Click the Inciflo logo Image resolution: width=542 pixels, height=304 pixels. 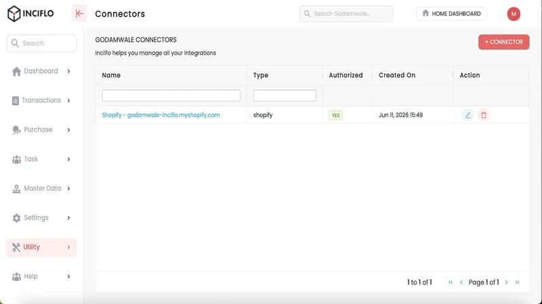[x=30, y=14]
